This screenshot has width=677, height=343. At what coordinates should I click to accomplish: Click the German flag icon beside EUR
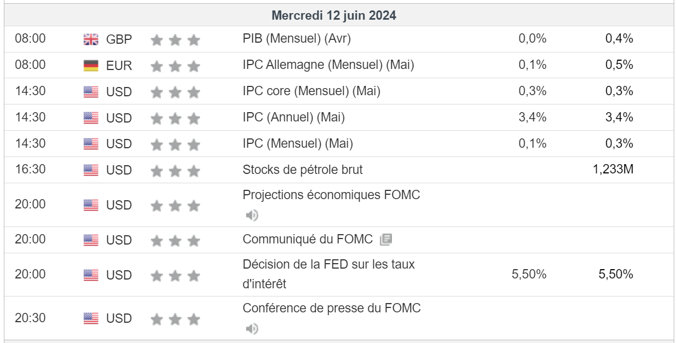[91, 66]
